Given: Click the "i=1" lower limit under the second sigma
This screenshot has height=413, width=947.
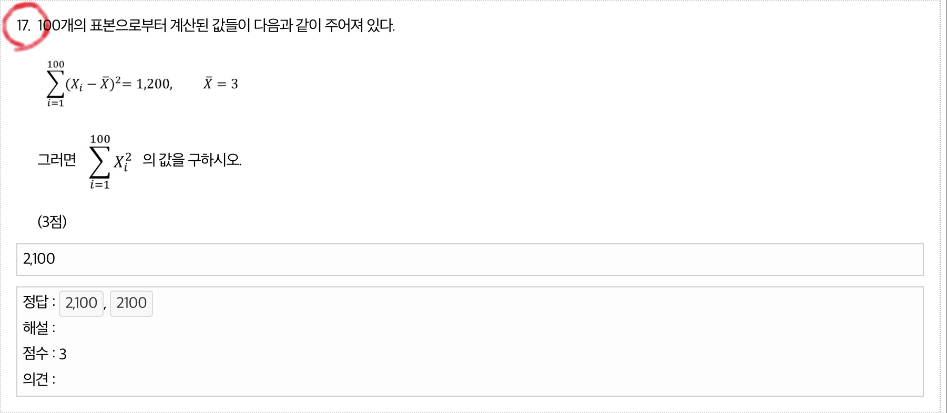Looking at the screenshot, I should [99, 184].
